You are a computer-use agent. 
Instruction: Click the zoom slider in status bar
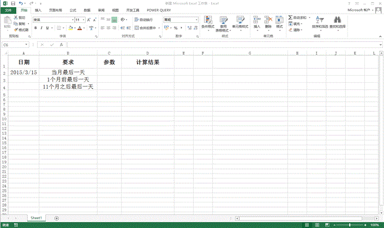click(x=349, y=225)
